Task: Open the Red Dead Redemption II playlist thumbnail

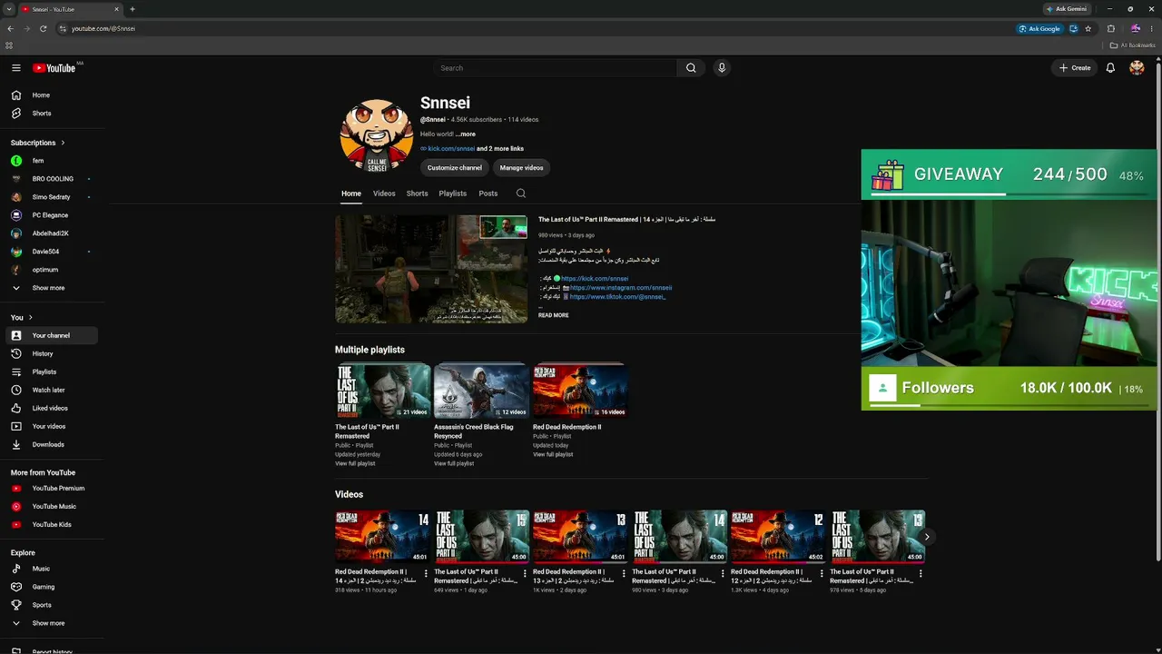Action: (580, 391)
